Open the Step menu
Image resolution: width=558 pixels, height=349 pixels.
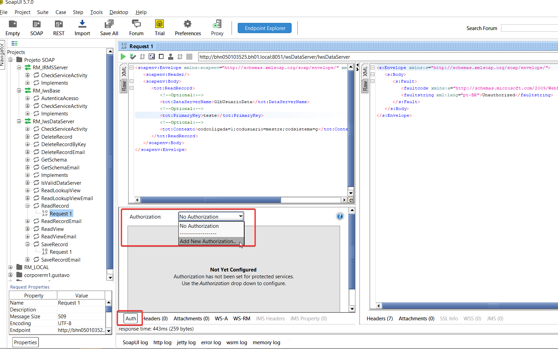point(78,12)
